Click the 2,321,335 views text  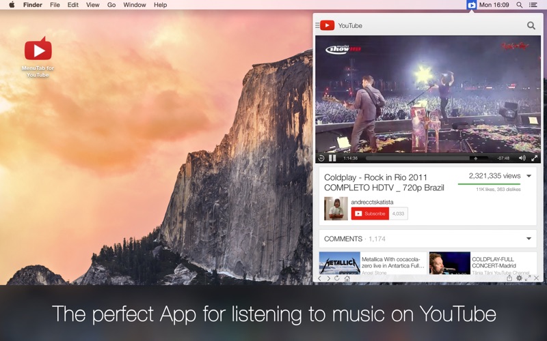coord(494,176)
